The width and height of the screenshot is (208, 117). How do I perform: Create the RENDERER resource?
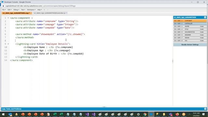point(202,35)
